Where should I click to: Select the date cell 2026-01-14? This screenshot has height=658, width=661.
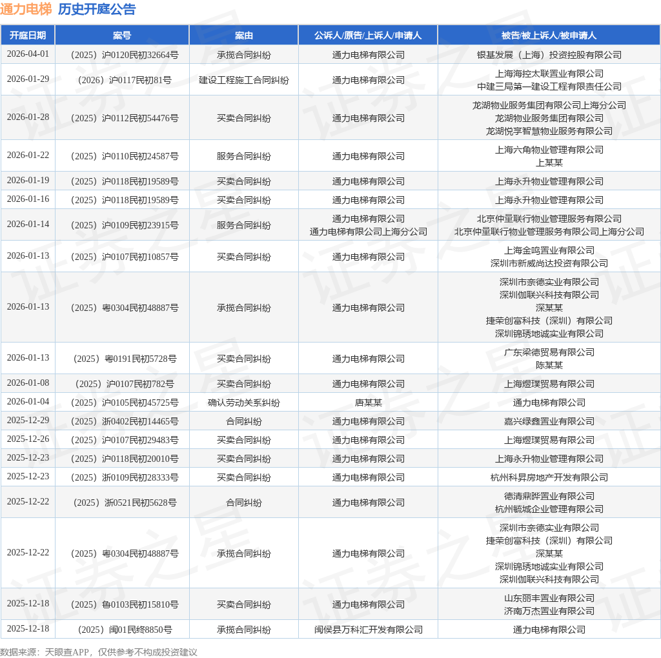pos(28,224)
